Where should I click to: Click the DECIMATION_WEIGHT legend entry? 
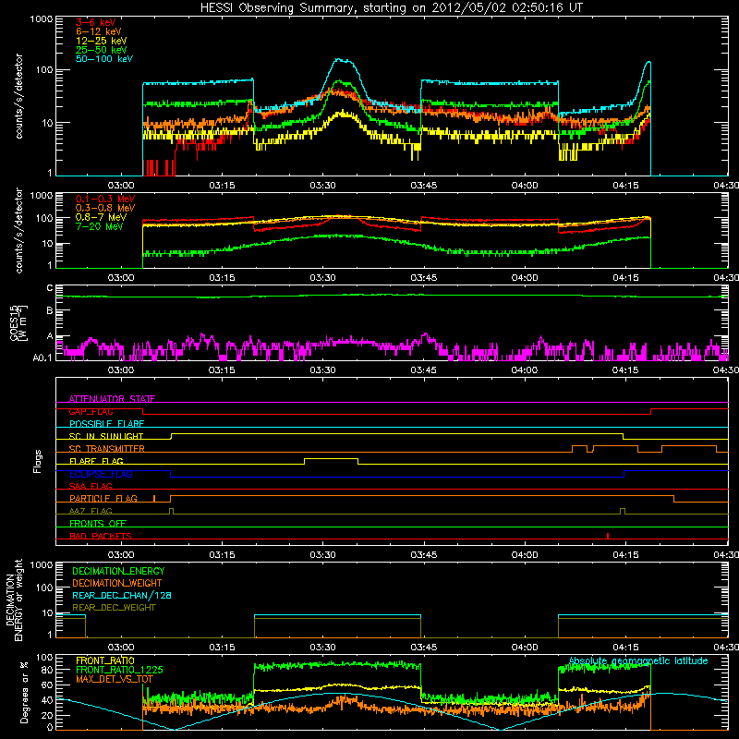(117, 583)
